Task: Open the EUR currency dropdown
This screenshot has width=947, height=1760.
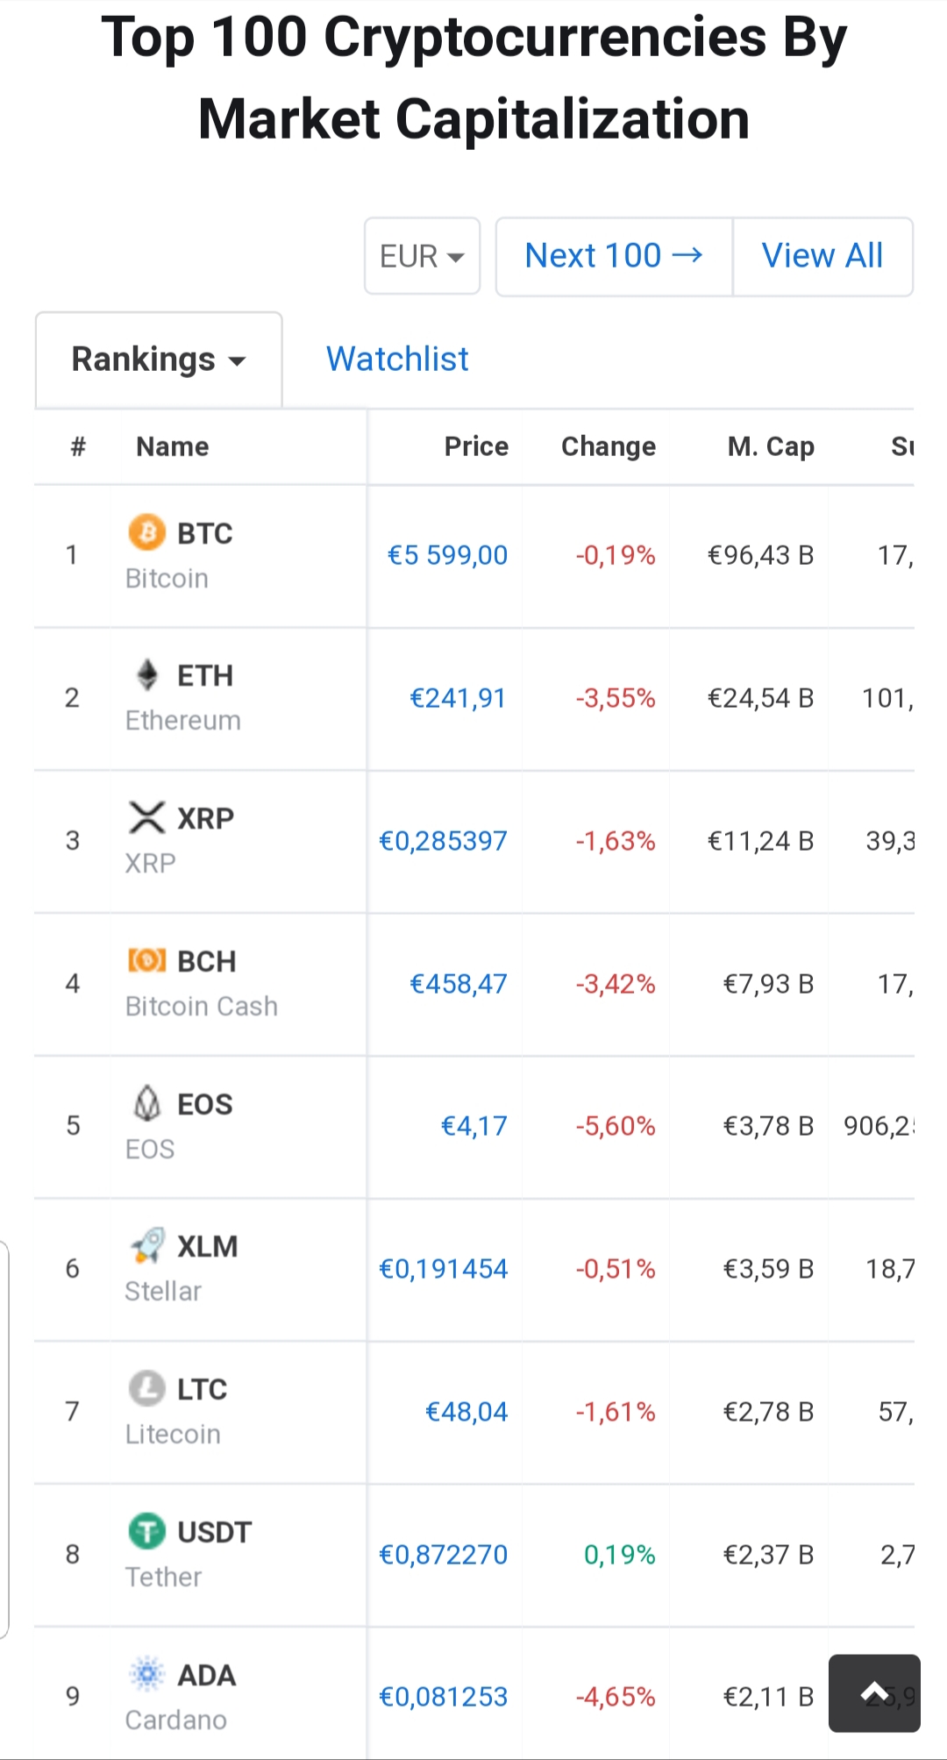Action: 422,256
